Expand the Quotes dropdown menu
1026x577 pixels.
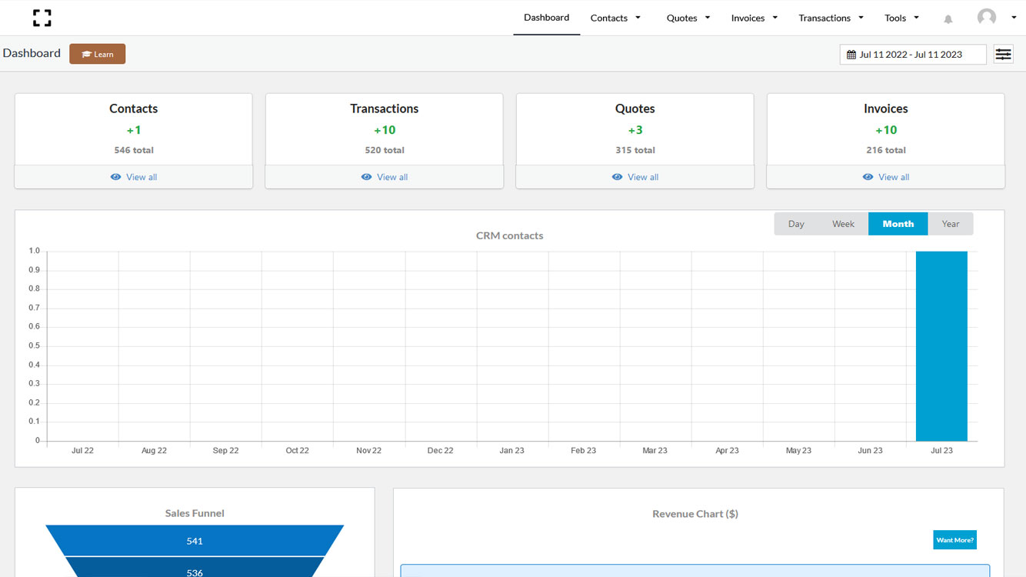point(688,18)
